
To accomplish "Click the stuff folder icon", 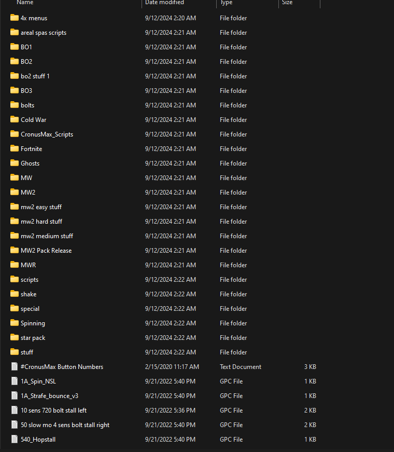I will (15, 352).
